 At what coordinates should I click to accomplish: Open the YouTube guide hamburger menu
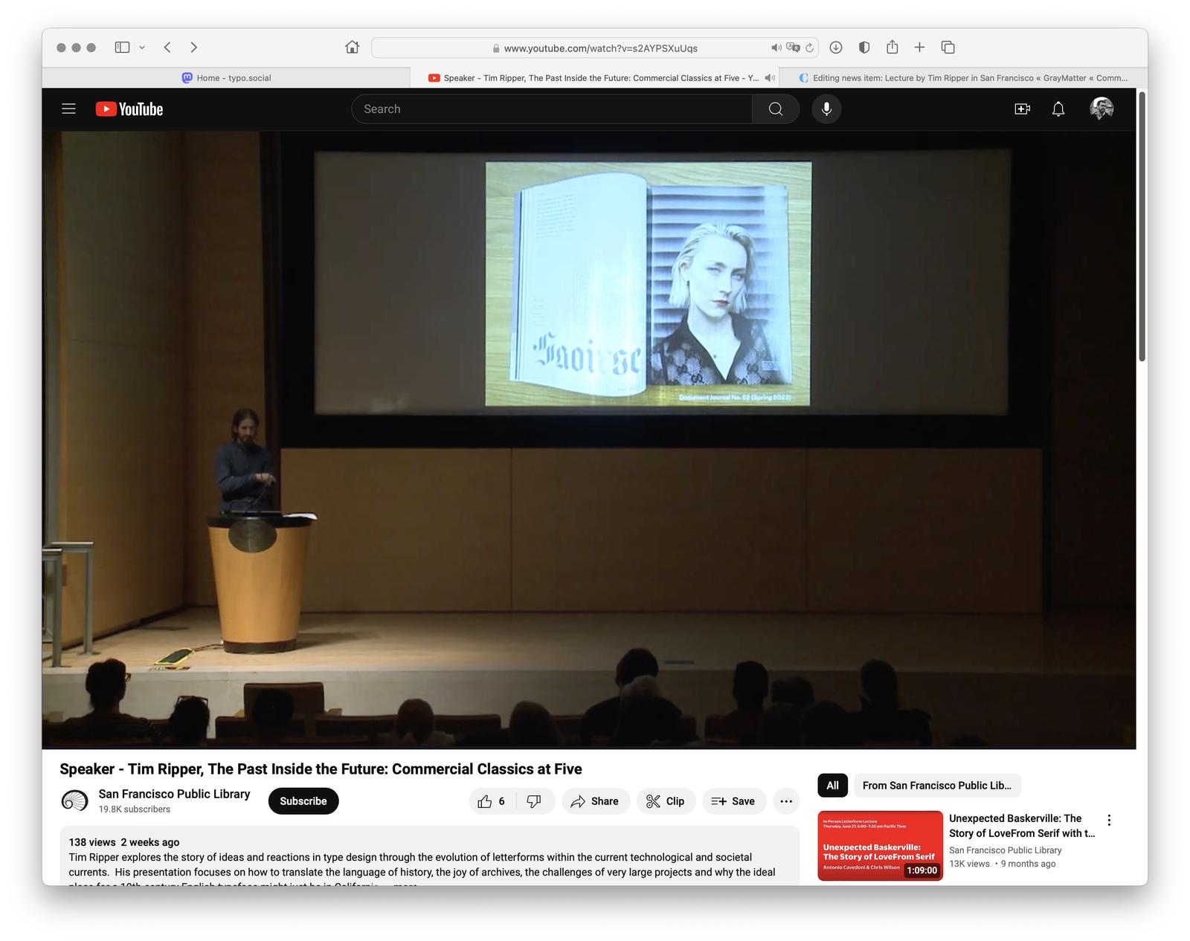(69, 109)
